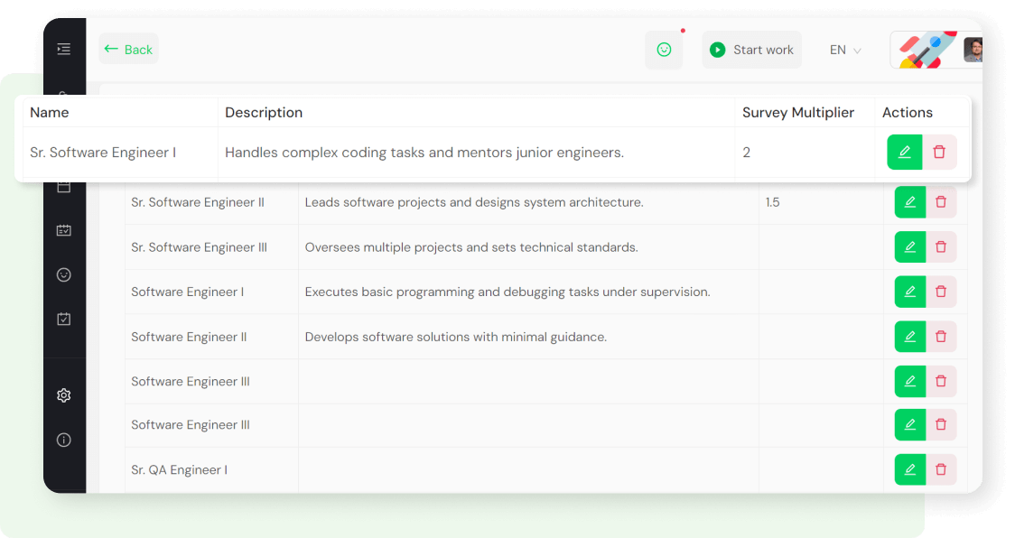The width and height of the screenshot is (1015, 538).
Task: Click the Name column header
Action: [x=51, y=112]
